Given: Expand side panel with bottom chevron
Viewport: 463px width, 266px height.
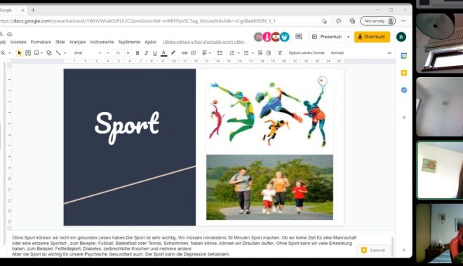Looking at the screenshot, I should coord(403,250).
